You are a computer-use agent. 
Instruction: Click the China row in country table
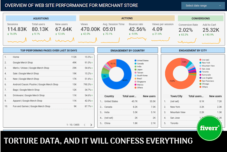128,123
